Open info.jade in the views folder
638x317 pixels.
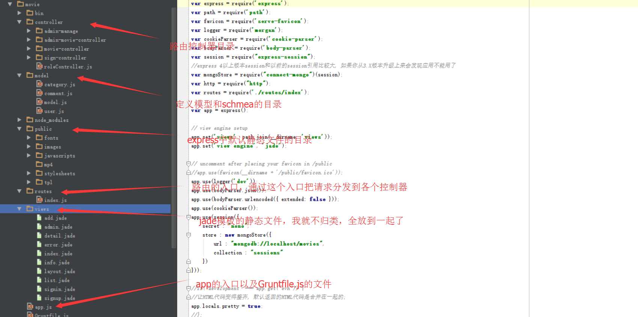click(x=57, y=263)
